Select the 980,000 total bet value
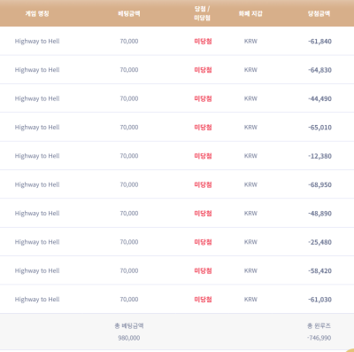The width and height of the screenshot is (354, 352). pos(129,338)
